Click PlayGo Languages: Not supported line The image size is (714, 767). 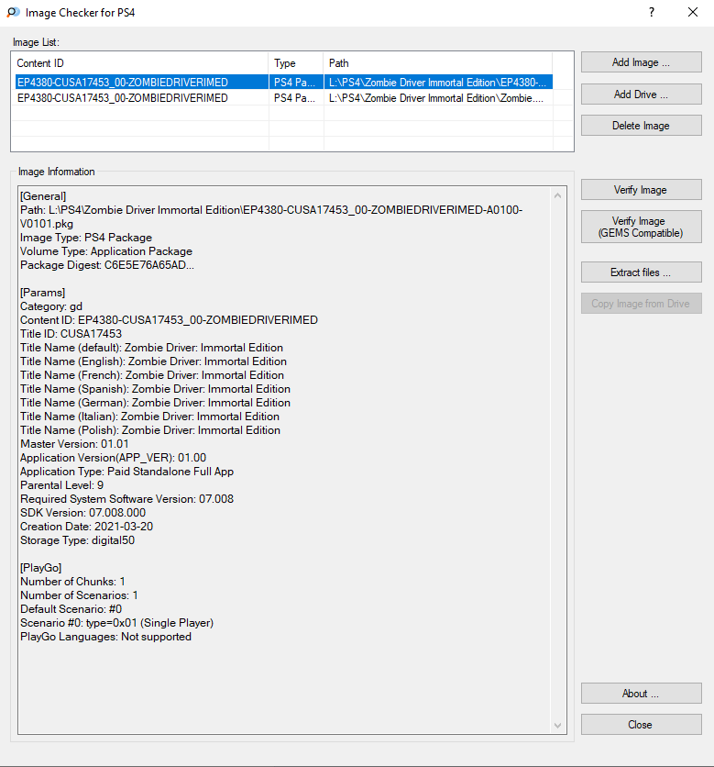105,637
